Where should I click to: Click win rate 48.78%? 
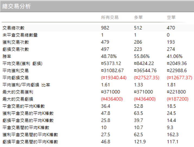109,56
